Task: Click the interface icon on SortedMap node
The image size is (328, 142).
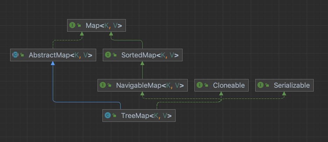Action: pyautogui.click(x=108, y=55)
